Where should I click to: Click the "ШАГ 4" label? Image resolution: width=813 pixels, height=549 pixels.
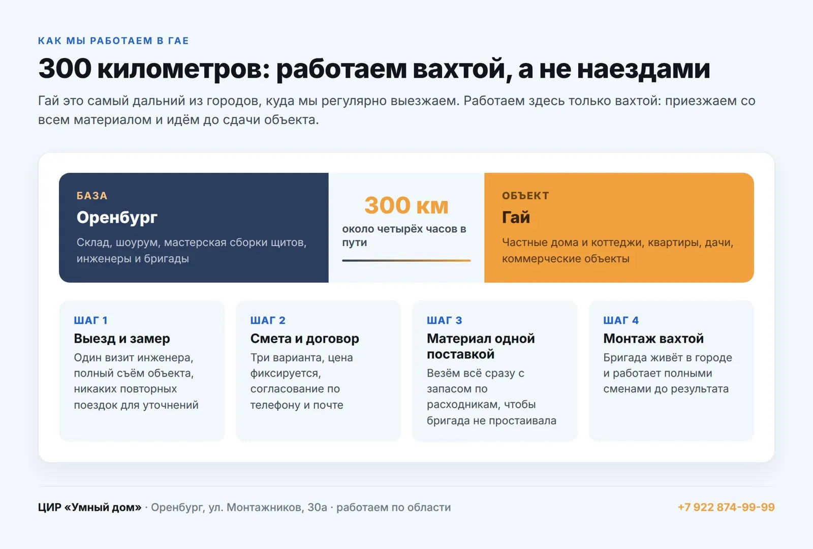[x=621, y=320]
